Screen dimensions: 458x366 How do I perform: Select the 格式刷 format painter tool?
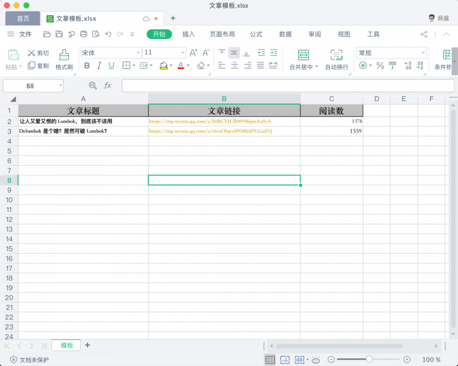(x=64, y=59)
